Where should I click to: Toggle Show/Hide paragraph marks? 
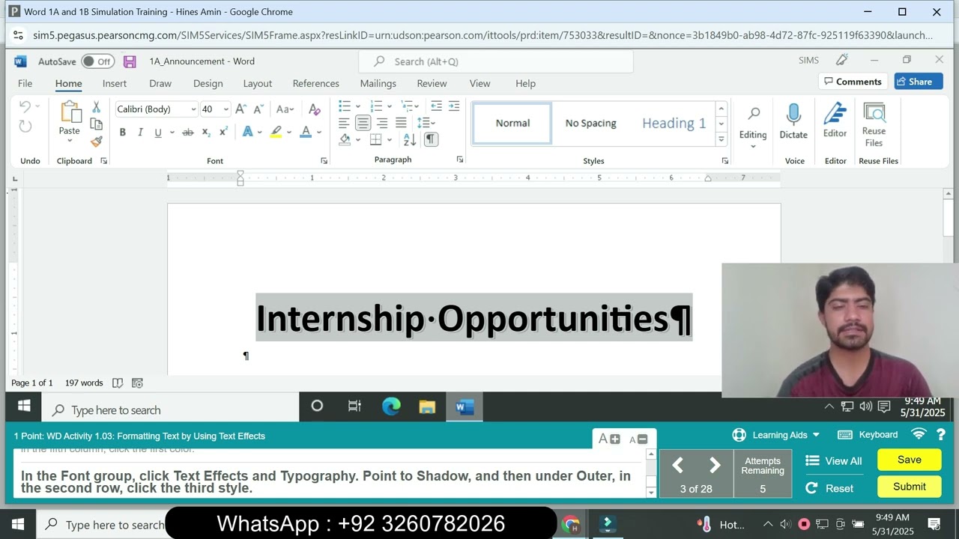(x=430, y=139)
